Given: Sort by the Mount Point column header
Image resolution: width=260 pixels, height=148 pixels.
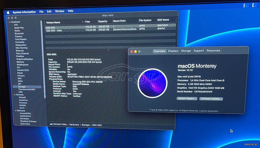Looking at the screenshot, I should (x=125, y=21).
